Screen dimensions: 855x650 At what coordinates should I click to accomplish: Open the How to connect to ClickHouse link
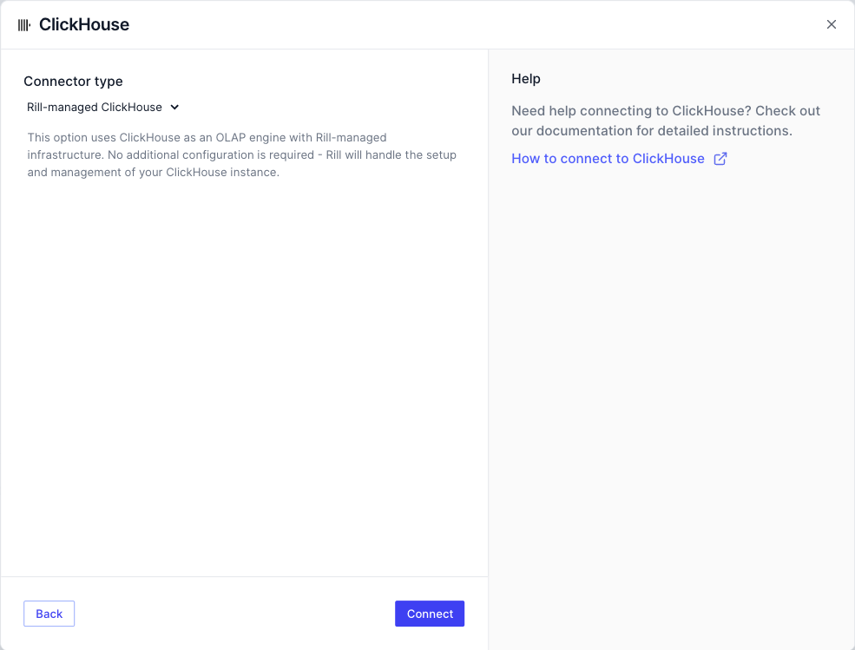pyautogui.click(x=608, y=159)
